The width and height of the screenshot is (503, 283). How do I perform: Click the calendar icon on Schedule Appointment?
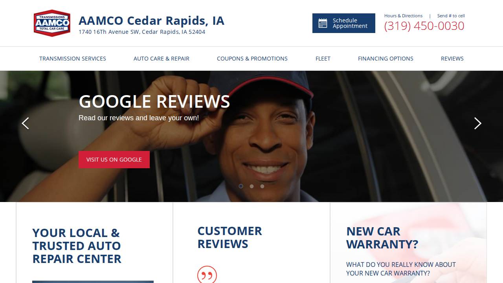[x=323, y=23]
